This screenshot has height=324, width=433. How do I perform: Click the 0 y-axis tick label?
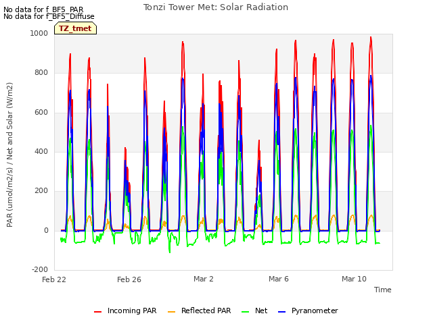tap(46, 230)
